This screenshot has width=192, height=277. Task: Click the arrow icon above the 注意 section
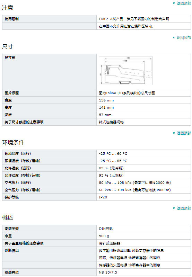[x=174, y=3]
